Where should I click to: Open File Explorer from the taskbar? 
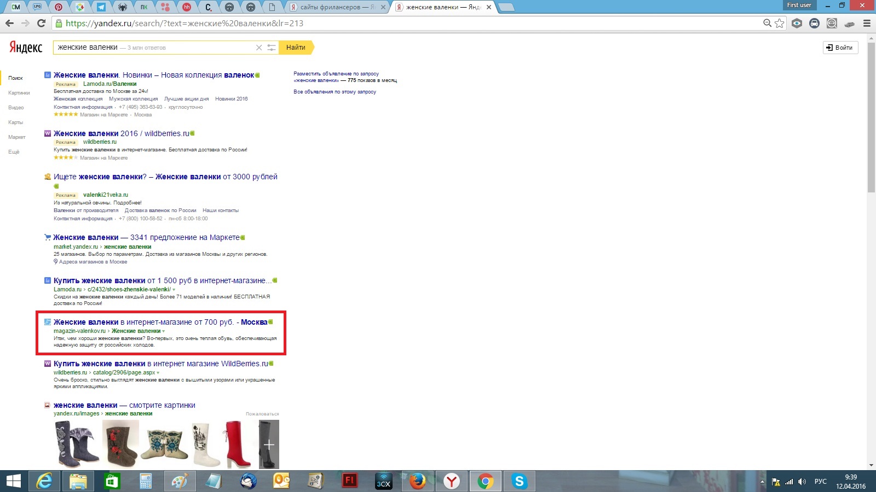point(78,481)
